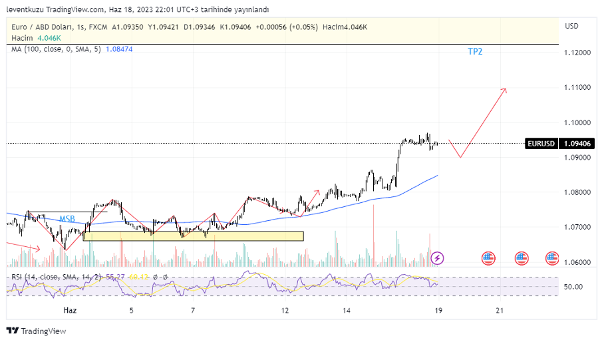Screen dimensions: 604x342
Task: Click the middle US flag event icon
Action: (x=521, y=257)
